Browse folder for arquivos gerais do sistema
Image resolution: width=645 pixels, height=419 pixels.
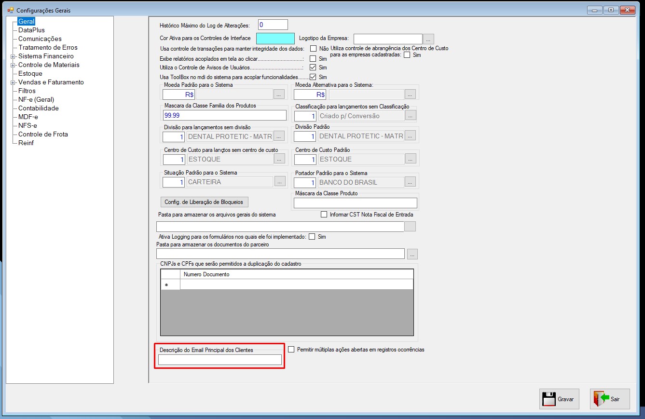pos(410,226)
